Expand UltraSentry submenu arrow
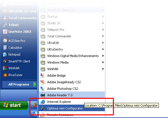 (x=103, y=49)
